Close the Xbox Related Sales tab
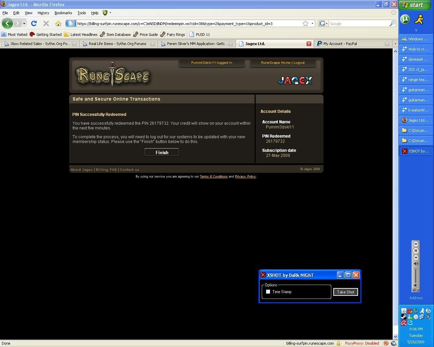The height and width of the screenshot is (347, 434). coord(74,44)
